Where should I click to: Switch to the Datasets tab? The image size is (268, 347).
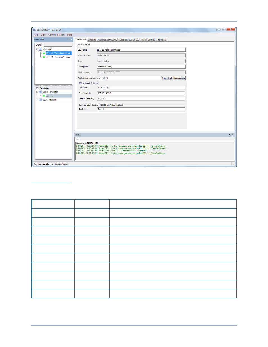[92, 40]
